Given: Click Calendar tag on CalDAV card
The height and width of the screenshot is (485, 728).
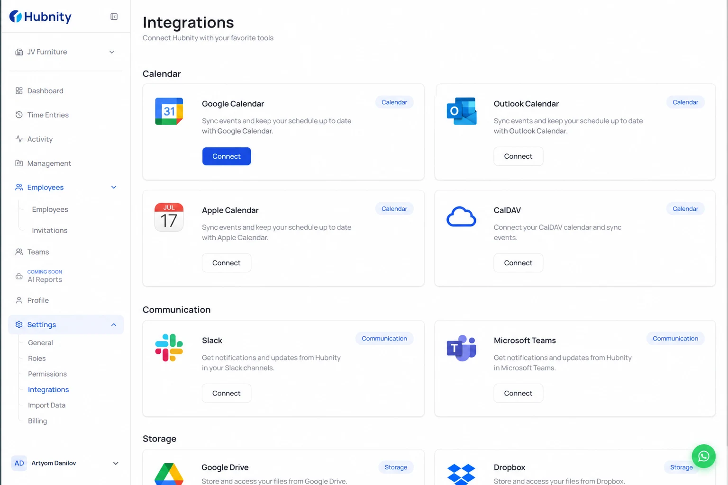Looking at the screenshot, I should point(685,209).
